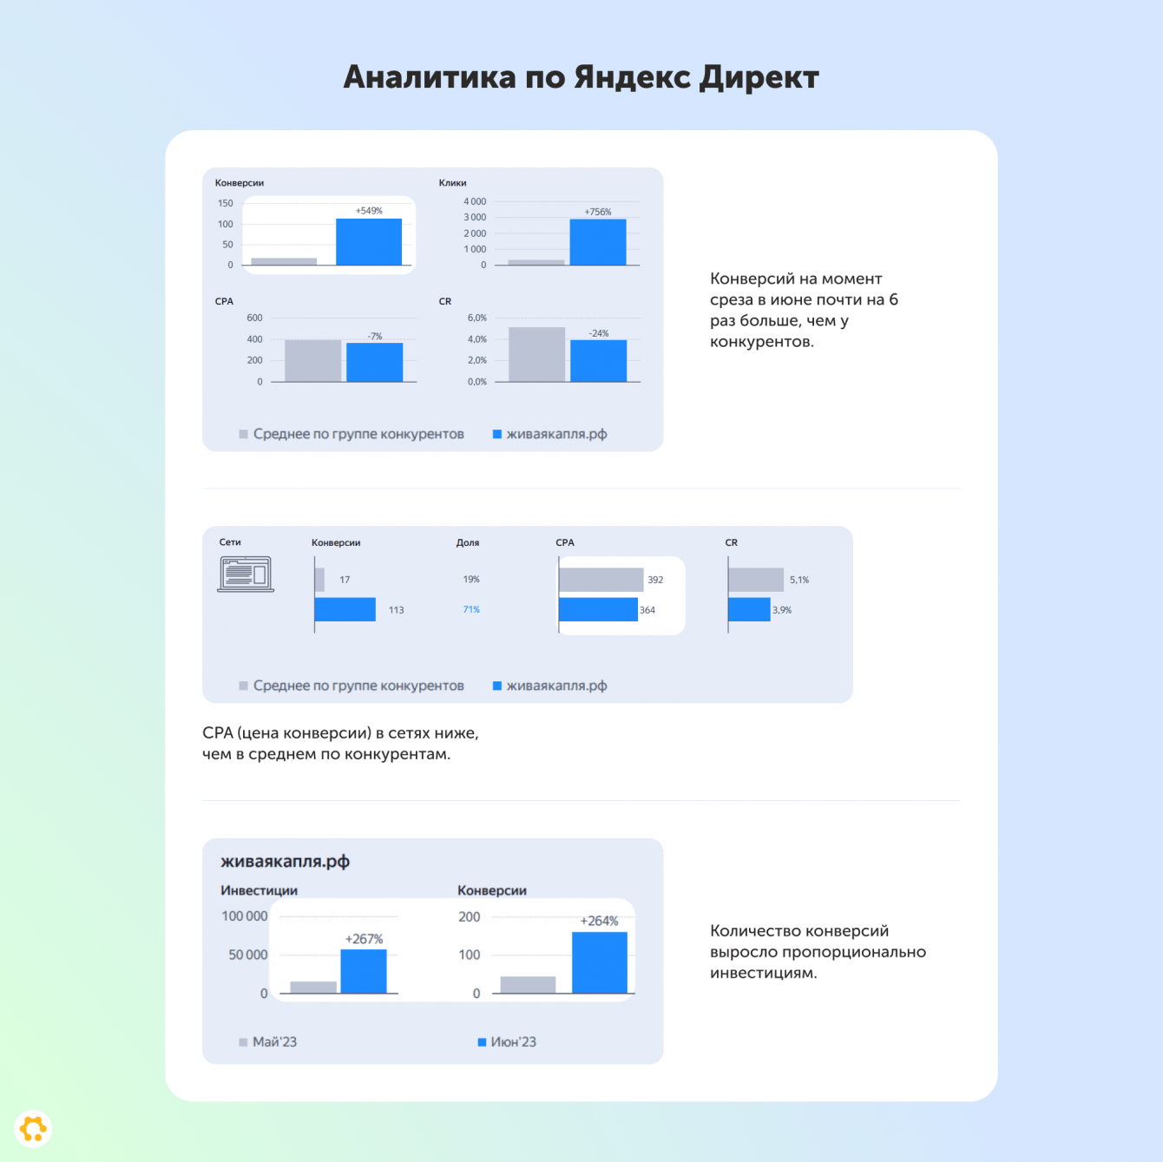Image resolution: width=1163 pixels, height=1162 pixels.
Task: Click the bold живаякапля.рф panel heading
Action: pos(286,862)
